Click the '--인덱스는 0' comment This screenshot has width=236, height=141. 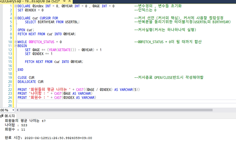[x=145, y=10]
